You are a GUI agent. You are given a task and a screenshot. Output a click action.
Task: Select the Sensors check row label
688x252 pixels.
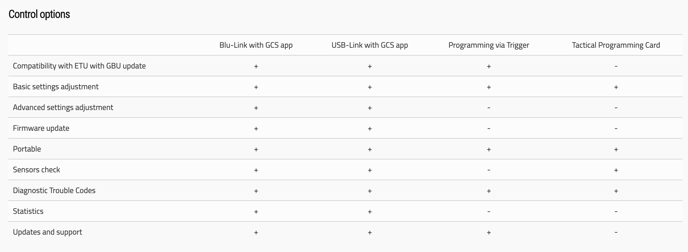point(37,170)
